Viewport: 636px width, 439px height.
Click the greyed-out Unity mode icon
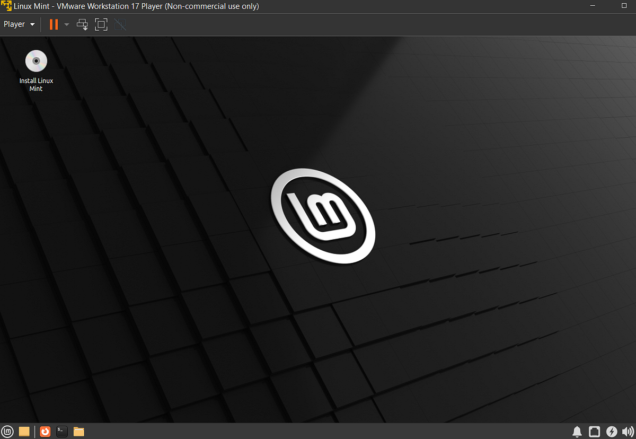coord(120,24)
